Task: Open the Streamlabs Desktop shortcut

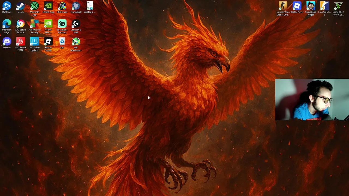Action: [x=62, y=26]
